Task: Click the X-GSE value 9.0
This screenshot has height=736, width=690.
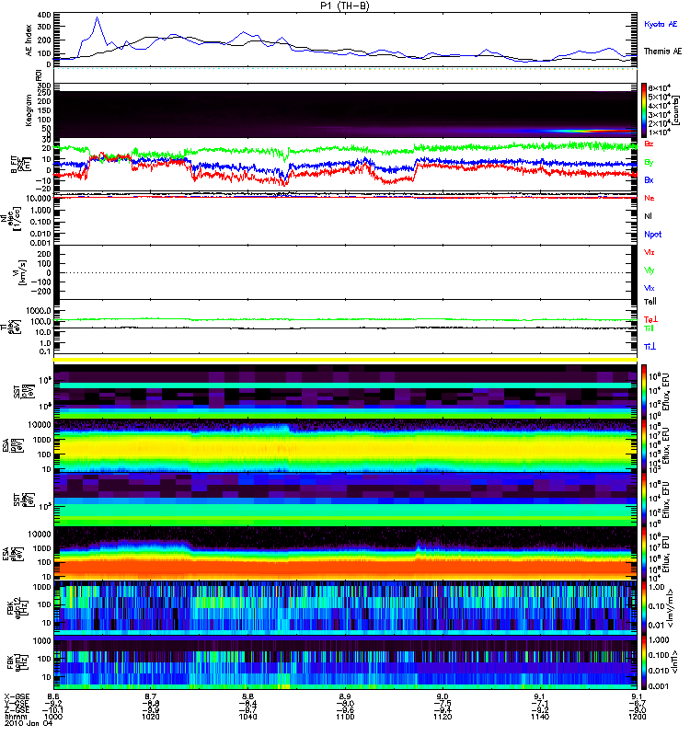Action: (443, 696)
